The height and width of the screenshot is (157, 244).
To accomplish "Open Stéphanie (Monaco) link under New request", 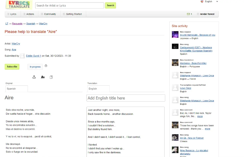I will click(x=197, y=76).
